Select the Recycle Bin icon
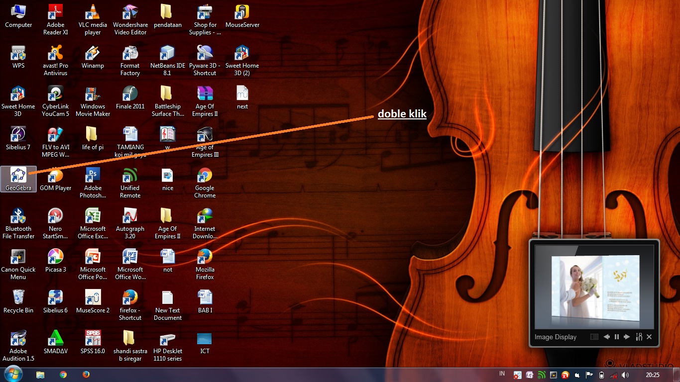The image size is (680, 382). pos(18,301)
